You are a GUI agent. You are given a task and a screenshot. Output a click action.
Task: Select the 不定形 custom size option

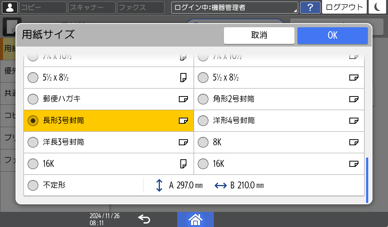coord(33,185)
